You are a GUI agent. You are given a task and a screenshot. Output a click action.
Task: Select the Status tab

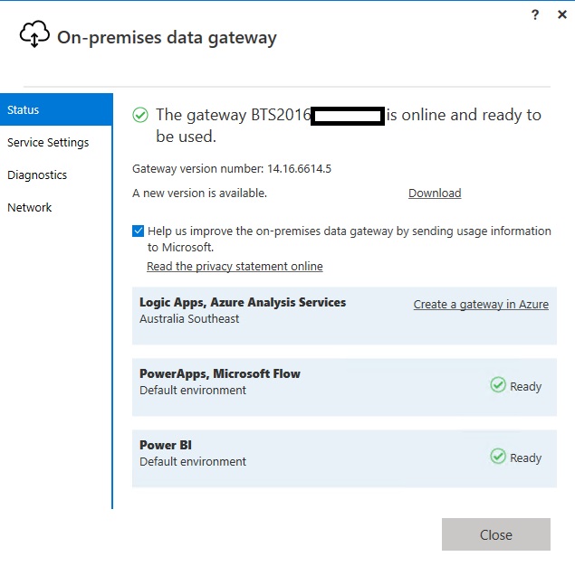(56, 109)
